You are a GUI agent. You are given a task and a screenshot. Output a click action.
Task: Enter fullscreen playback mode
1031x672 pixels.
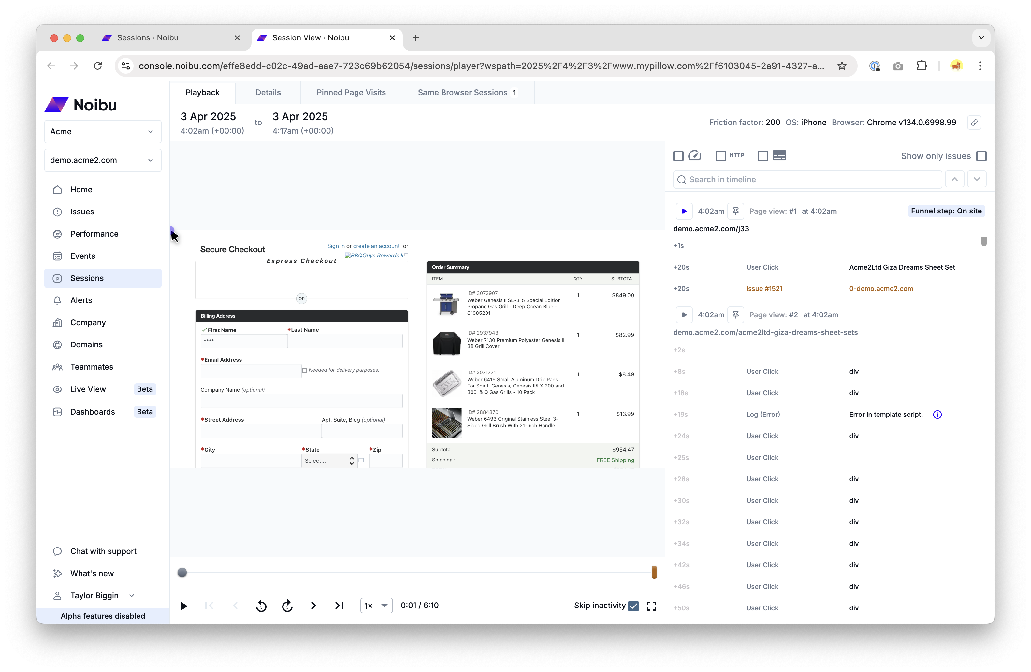point(651,606)
